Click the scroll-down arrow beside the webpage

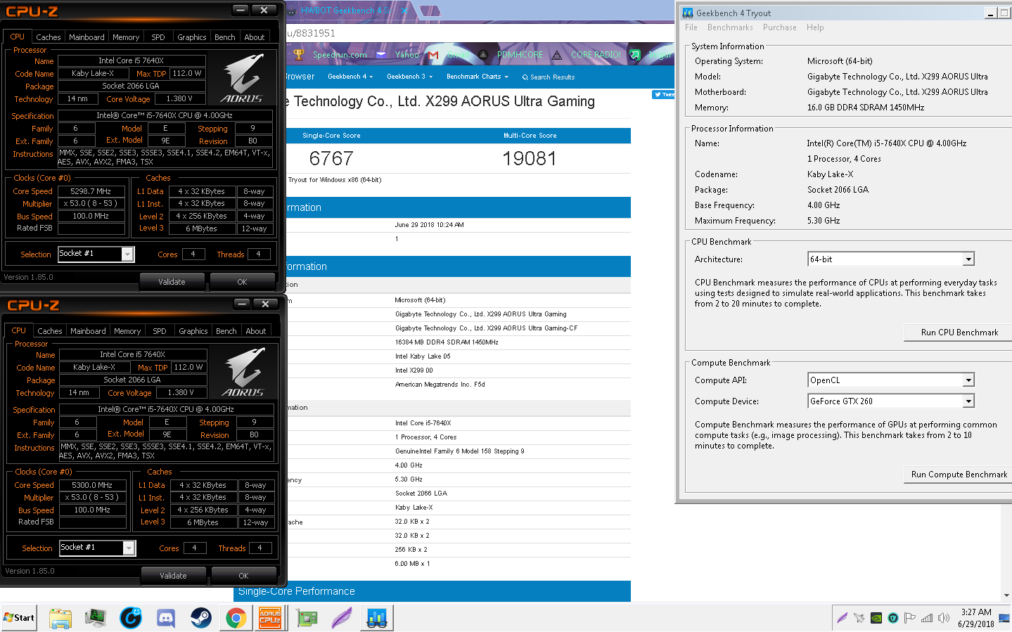pos(1006,595)
